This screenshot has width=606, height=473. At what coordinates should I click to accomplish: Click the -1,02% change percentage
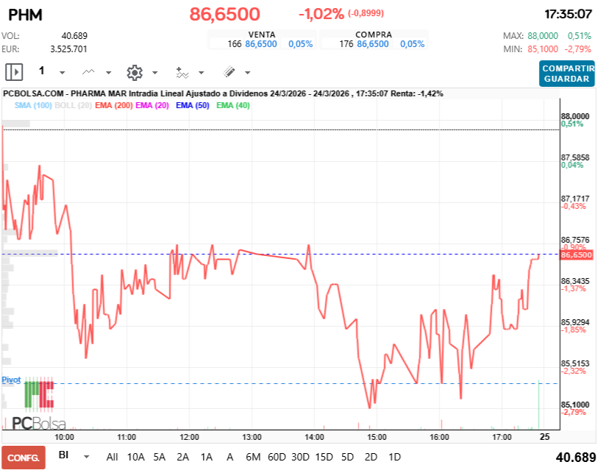click(321, 14)
